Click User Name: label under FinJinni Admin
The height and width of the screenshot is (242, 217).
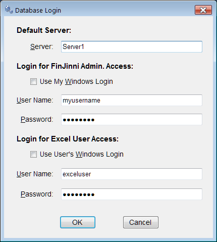point(35,100)
